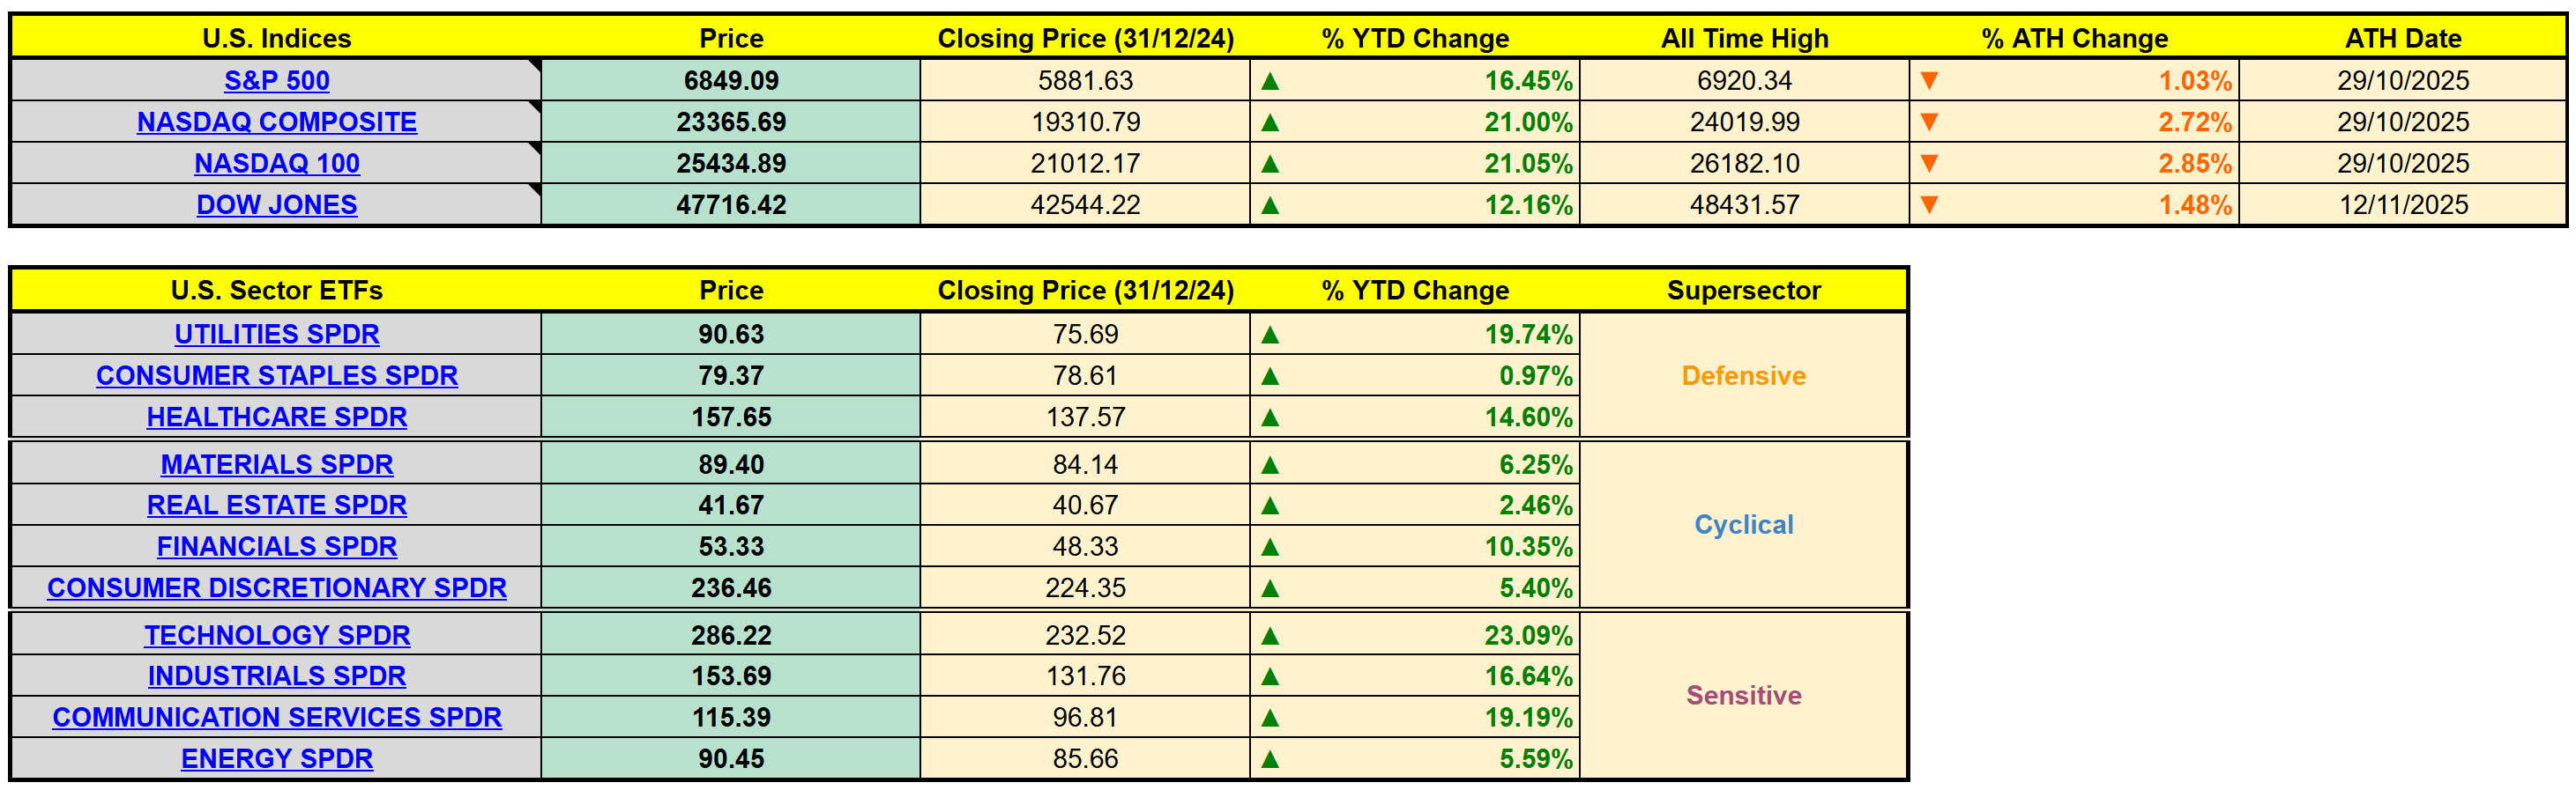Image resolution: width=2576 pixels, height=790 pixels.
Task: Open the TECHNOLOGY SPDR link
Action: tap(277, 635)
